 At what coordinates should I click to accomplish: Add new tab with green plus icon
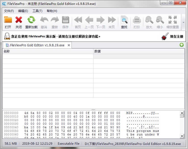[182, 45]
